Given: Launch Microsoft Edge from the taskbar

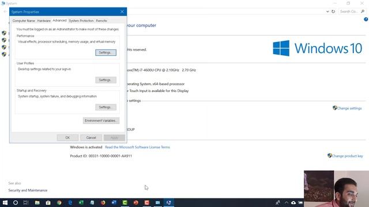Looking at the screenshot, I should coord(70,202).
